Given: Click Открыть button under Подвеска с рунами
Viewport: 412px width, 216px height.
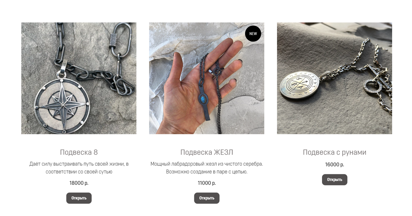Looking at the screenshot, I should point(334,179).
